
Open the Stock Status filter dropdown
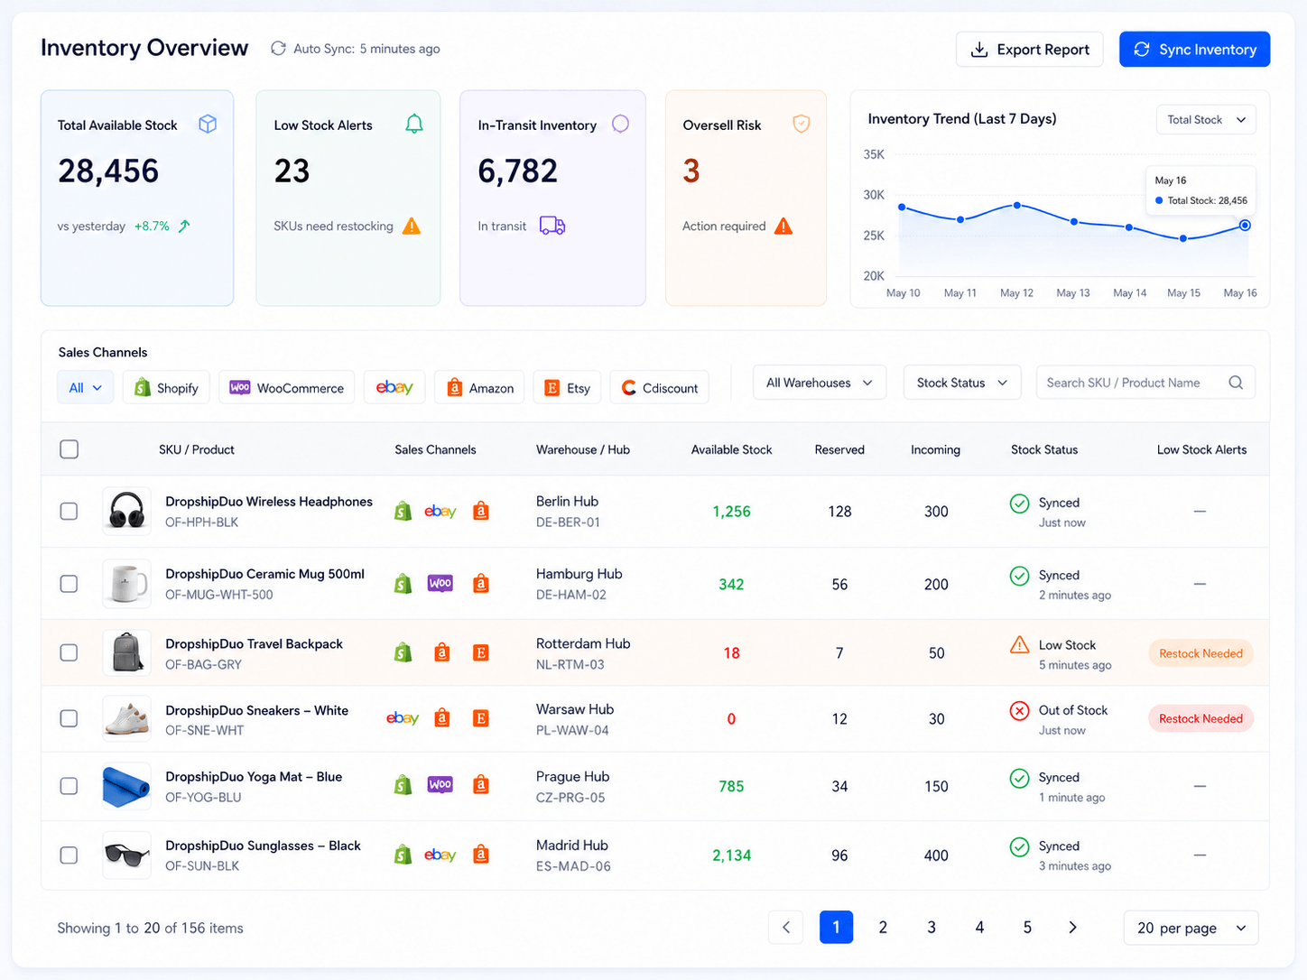[x=962, y=383]
